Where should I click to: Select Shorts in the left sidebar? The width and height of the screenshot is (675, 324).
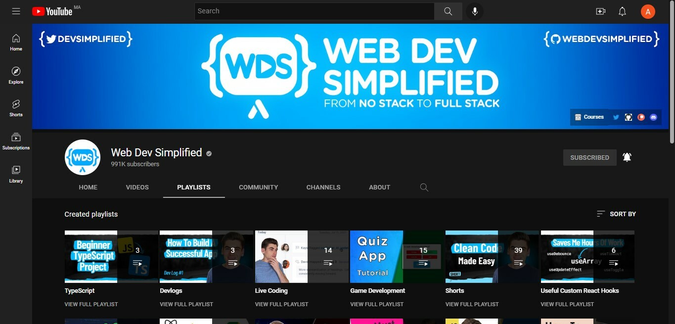15,108
